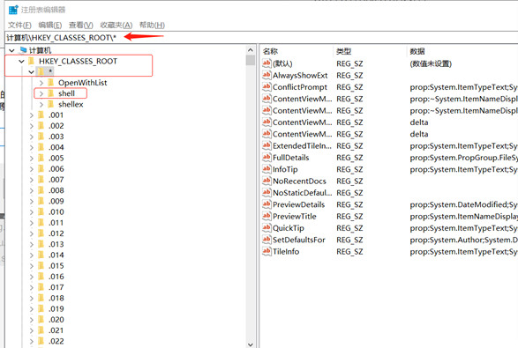Select the .009 tree key
This screenshot has width=518, height=348.
click(56, 201)
